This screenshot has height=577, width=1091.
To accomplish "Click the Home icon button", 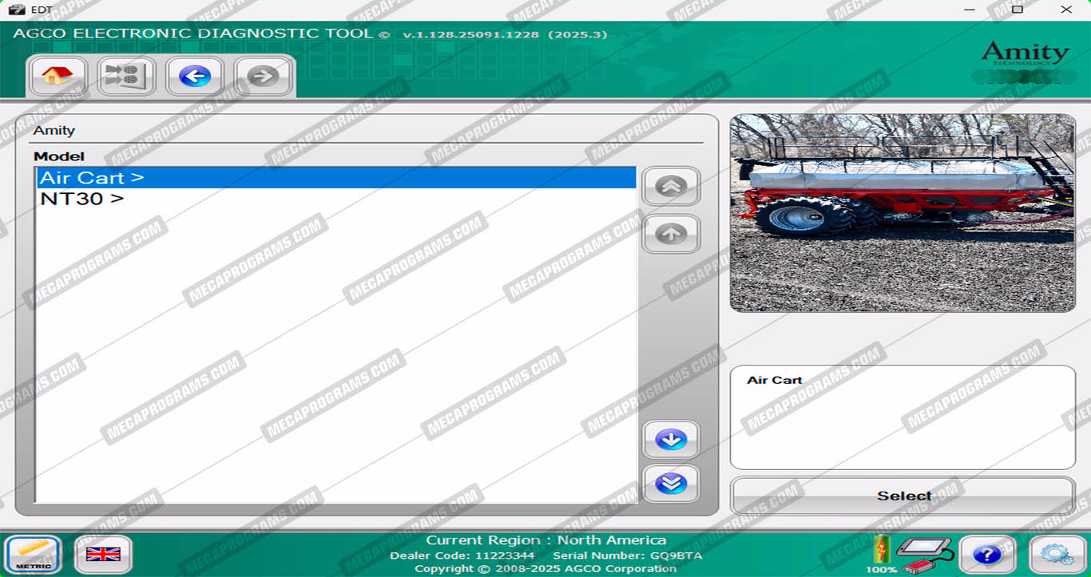I will (x=58, y=77).
